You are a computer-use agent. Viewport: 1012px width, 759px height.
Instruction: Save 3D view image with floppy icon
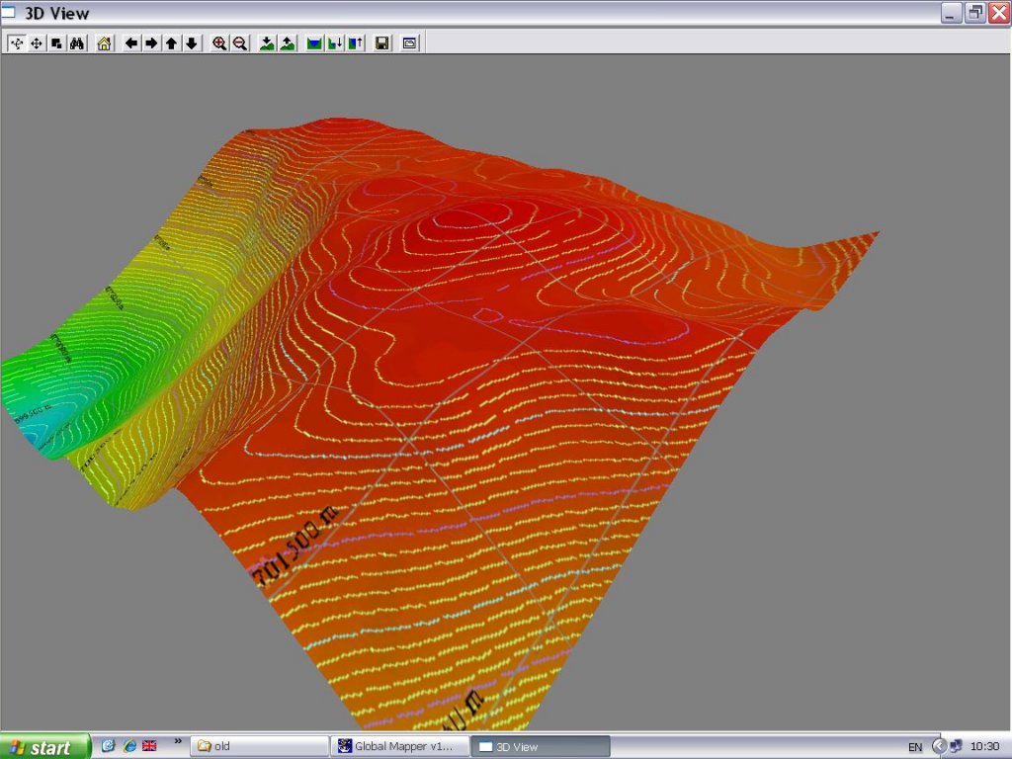(x=381, y=43)
